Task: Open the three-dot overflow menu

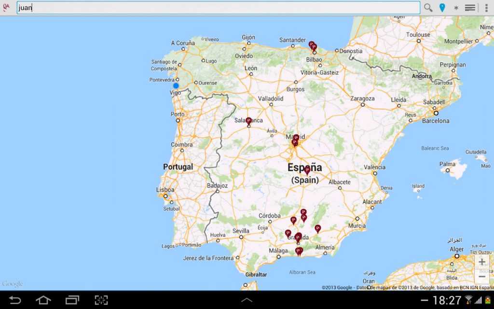Action: 486,8
